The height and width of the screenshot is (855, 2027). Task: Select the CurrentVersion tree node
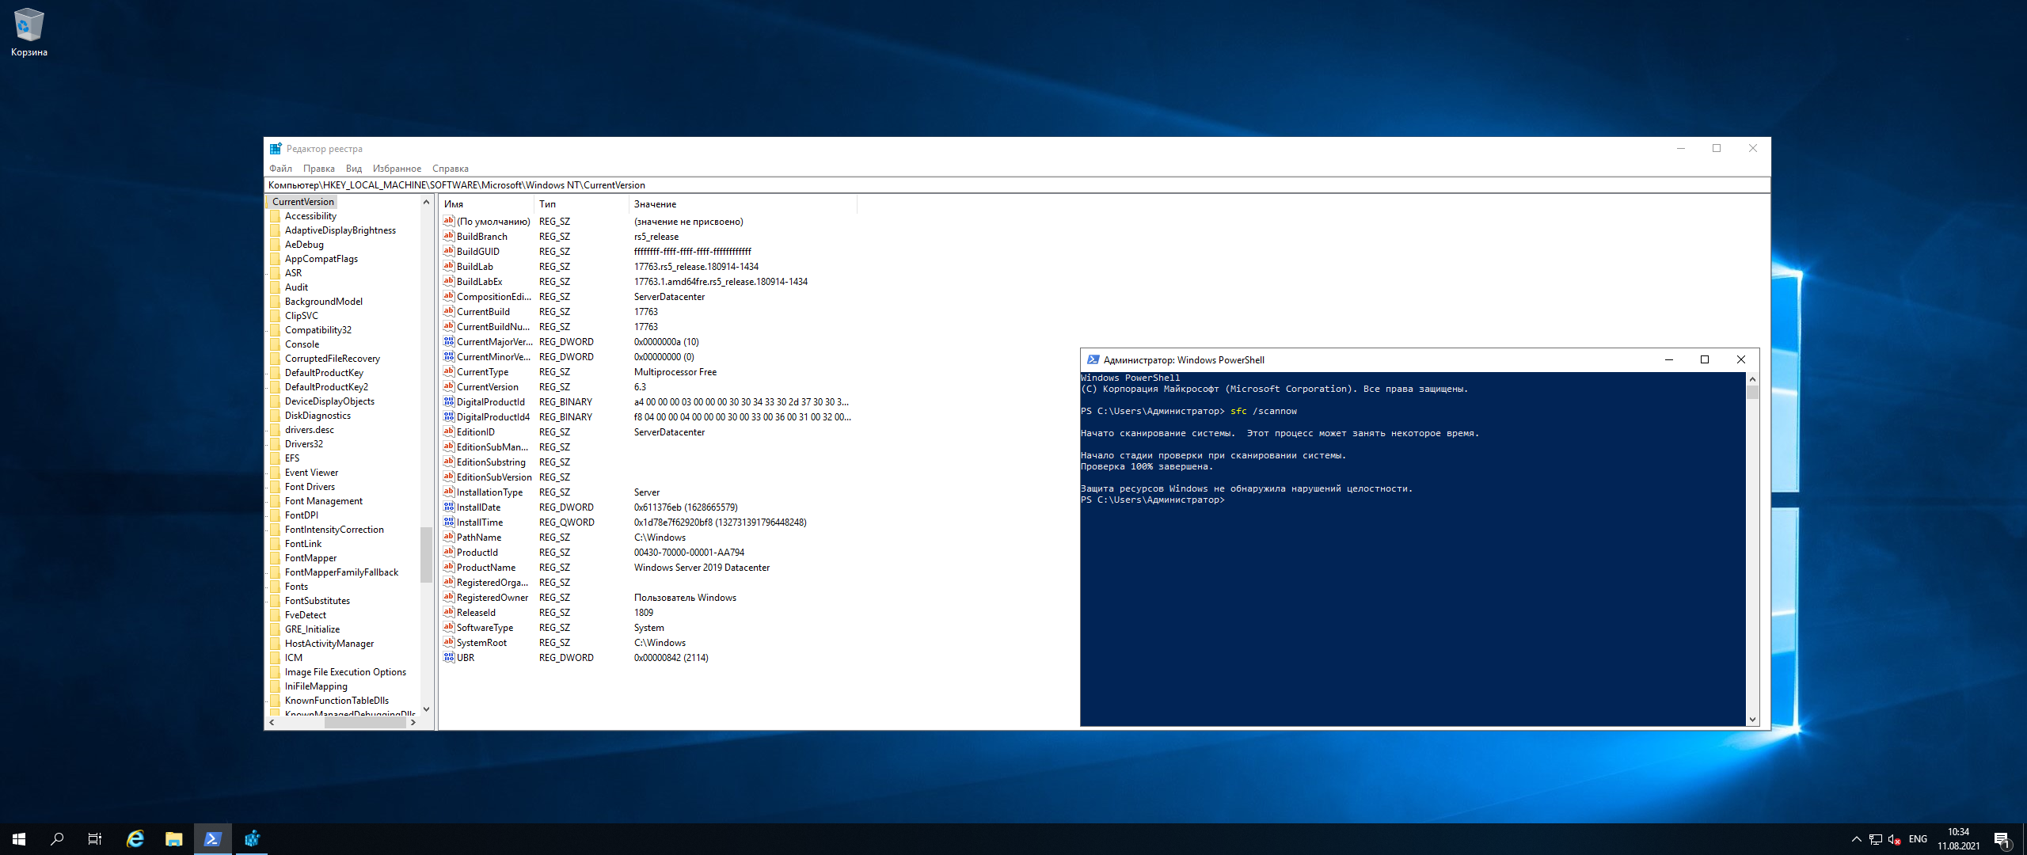(303, 202)
